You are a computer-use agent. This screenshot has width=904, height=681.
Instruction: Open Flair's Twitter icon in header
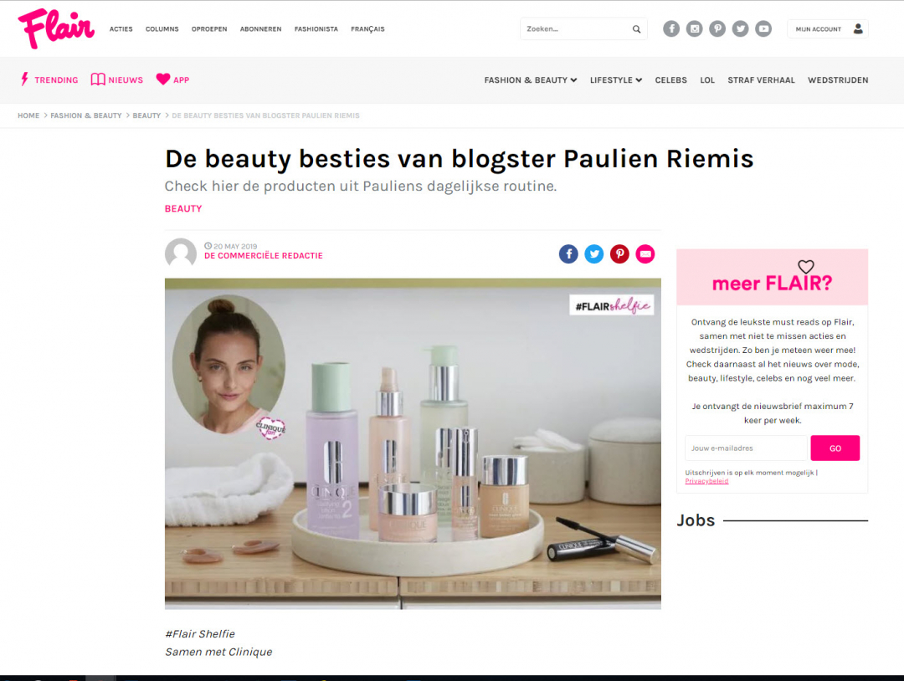(x=740, y=28)
